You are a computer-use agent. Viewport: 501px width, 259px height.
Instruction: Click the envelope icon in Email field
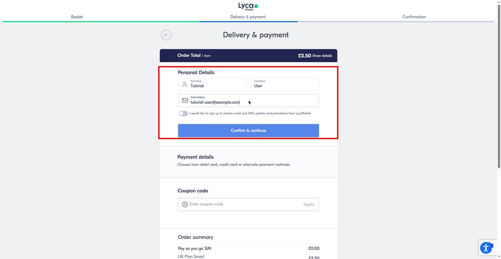pos(185,100)
